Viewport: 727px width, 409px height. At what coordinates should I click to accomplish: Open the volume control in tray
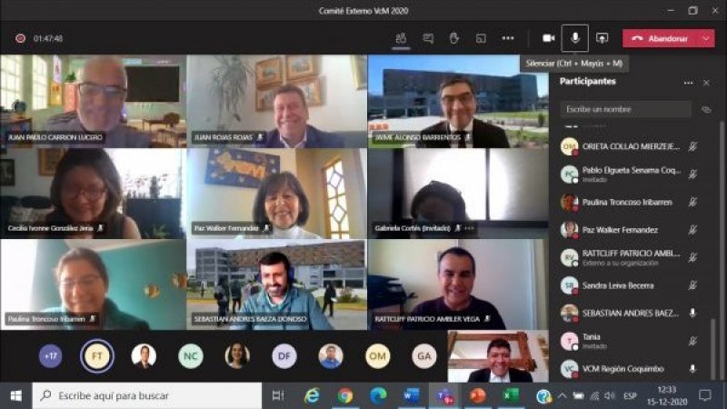point(610,395)
